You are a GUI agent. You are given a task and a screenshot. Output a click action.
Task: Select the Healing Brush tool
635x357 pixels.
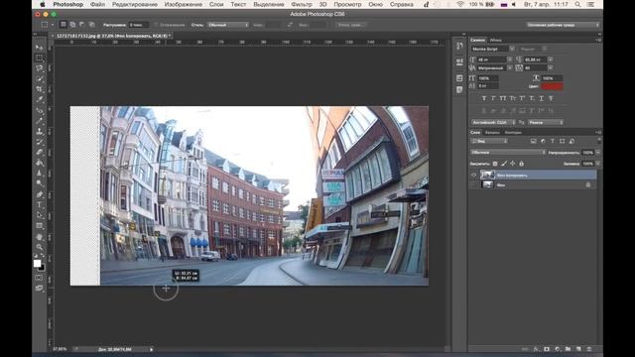click(40, 110)
